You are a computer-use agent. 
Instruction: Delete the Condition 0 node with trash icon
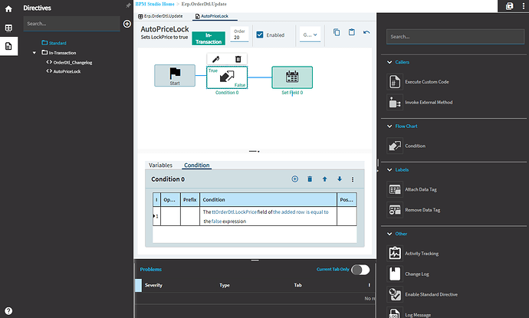click(x=238, y=59)
